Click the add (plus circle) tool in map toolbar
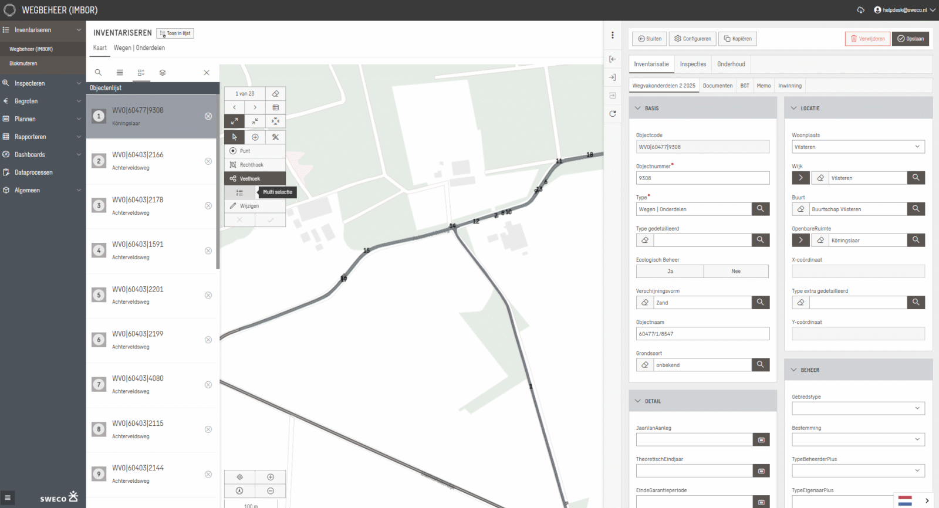The width and height of the screenshot is (939, 508). pos(255,137)
